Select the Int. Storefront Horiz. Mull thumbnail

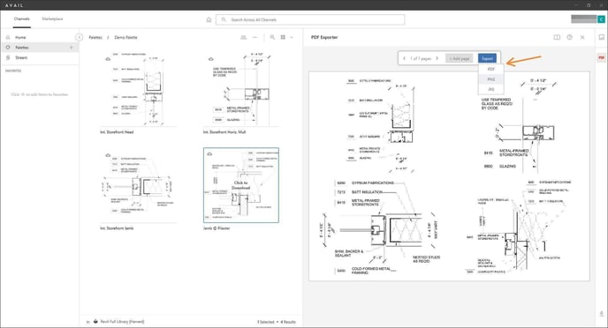pyautogui.click(x=240, y=88)
